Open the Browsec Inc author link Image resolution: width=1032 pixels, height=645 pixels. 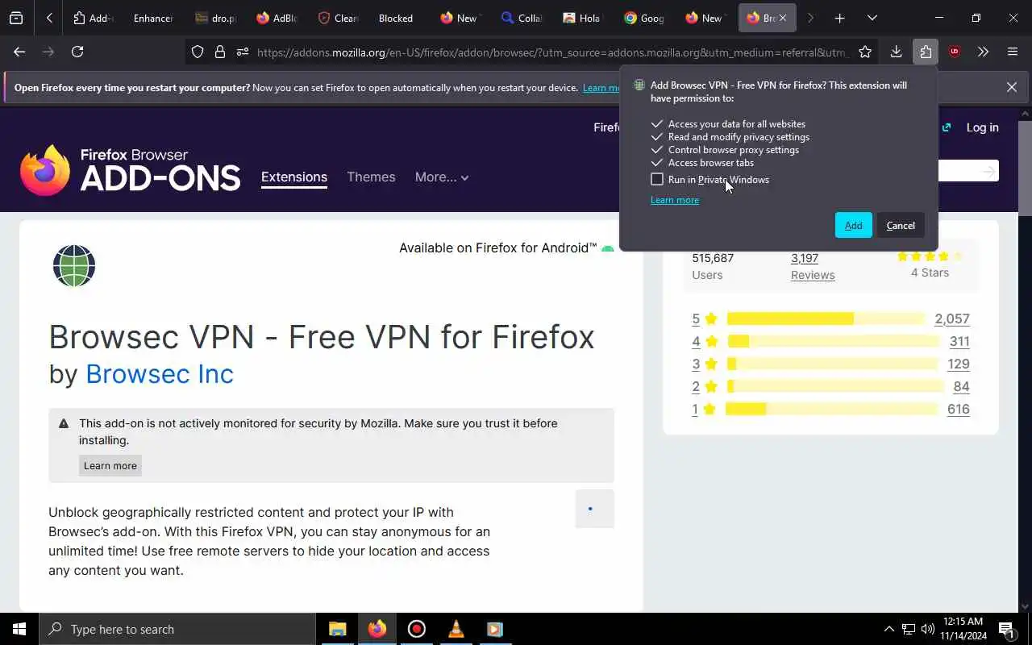160,374
